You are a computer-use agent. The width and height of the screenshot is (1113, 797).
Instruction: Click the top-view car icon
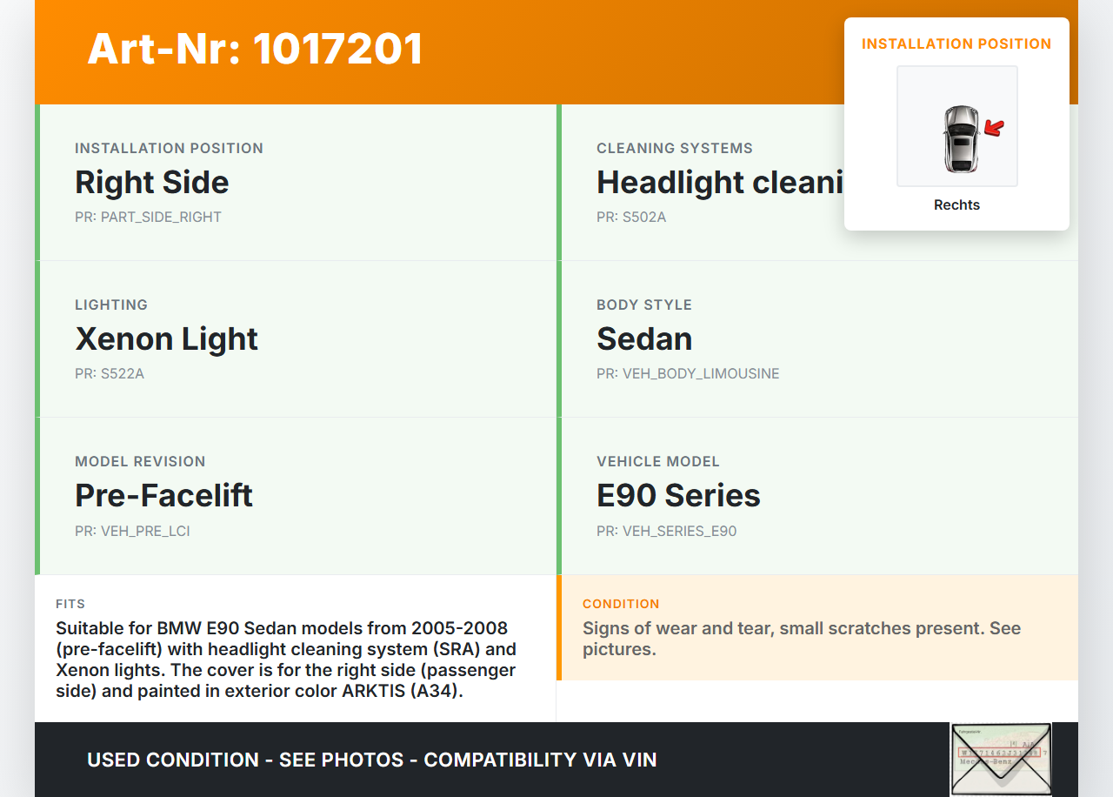pos(960,138)
